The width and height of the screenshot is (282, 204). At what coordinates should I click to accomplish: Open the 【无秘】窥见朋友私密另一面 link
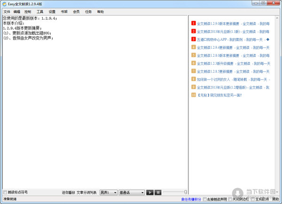(219, 95)
